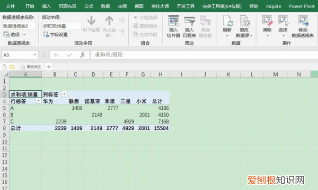
Task: Click the new document icon
Action: click(x=5, y=66)
